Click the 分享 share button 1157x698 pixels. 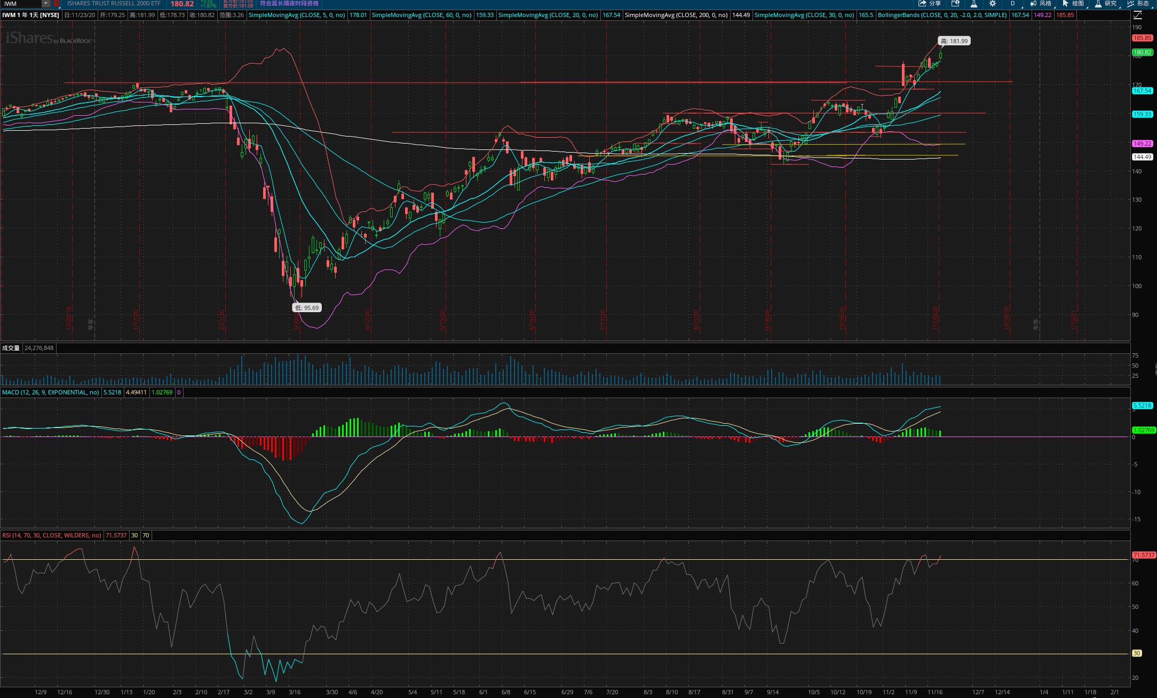pyautogui.click(x=930, y=4)
